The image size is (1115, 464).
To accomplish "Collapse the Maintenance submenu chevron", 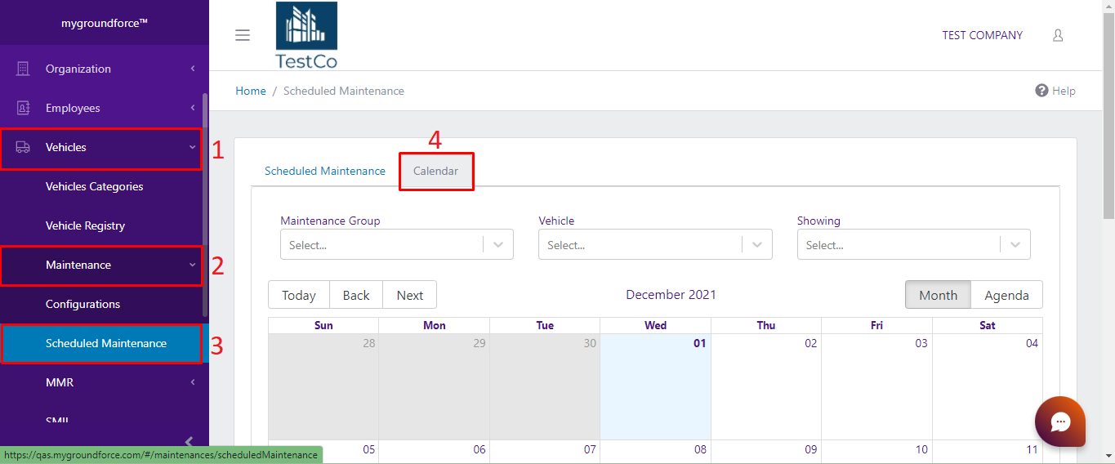I will (x=193, y=265).
